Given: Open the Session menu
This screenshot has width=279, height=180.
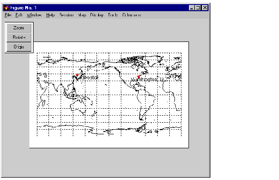Looking at the screenshot, I should coord(66,15).
